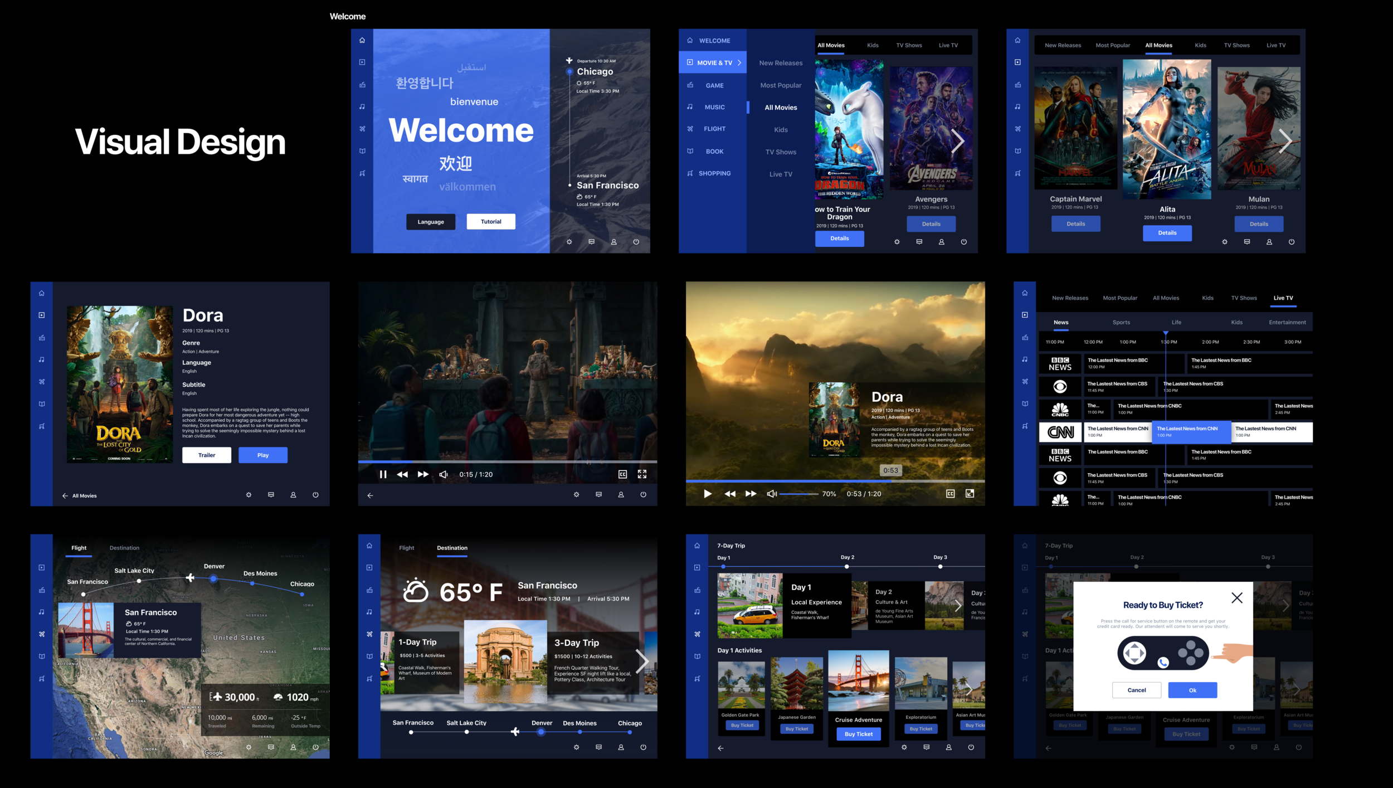Expand the MOVIE & TV menu chevron
Screen dimensions: 1393x788
pyautogui.click(x=739, y=63)
